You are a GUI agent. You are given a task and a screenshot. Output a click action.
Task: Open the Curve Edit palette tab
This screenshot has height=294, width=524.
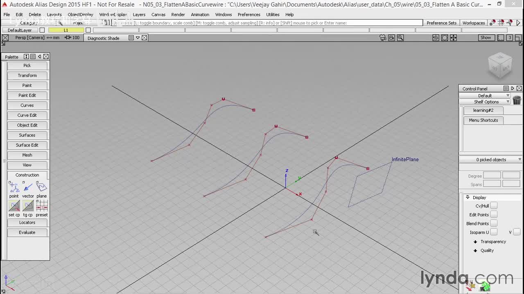coord(27,115)
